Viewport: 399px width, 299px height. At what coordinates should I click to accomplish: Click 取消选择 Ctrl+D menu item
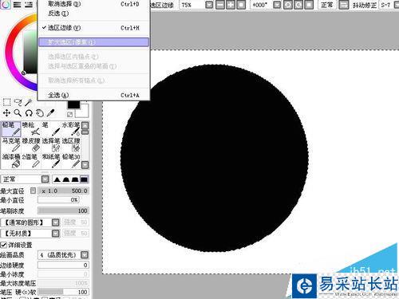(x=93, y=4)
